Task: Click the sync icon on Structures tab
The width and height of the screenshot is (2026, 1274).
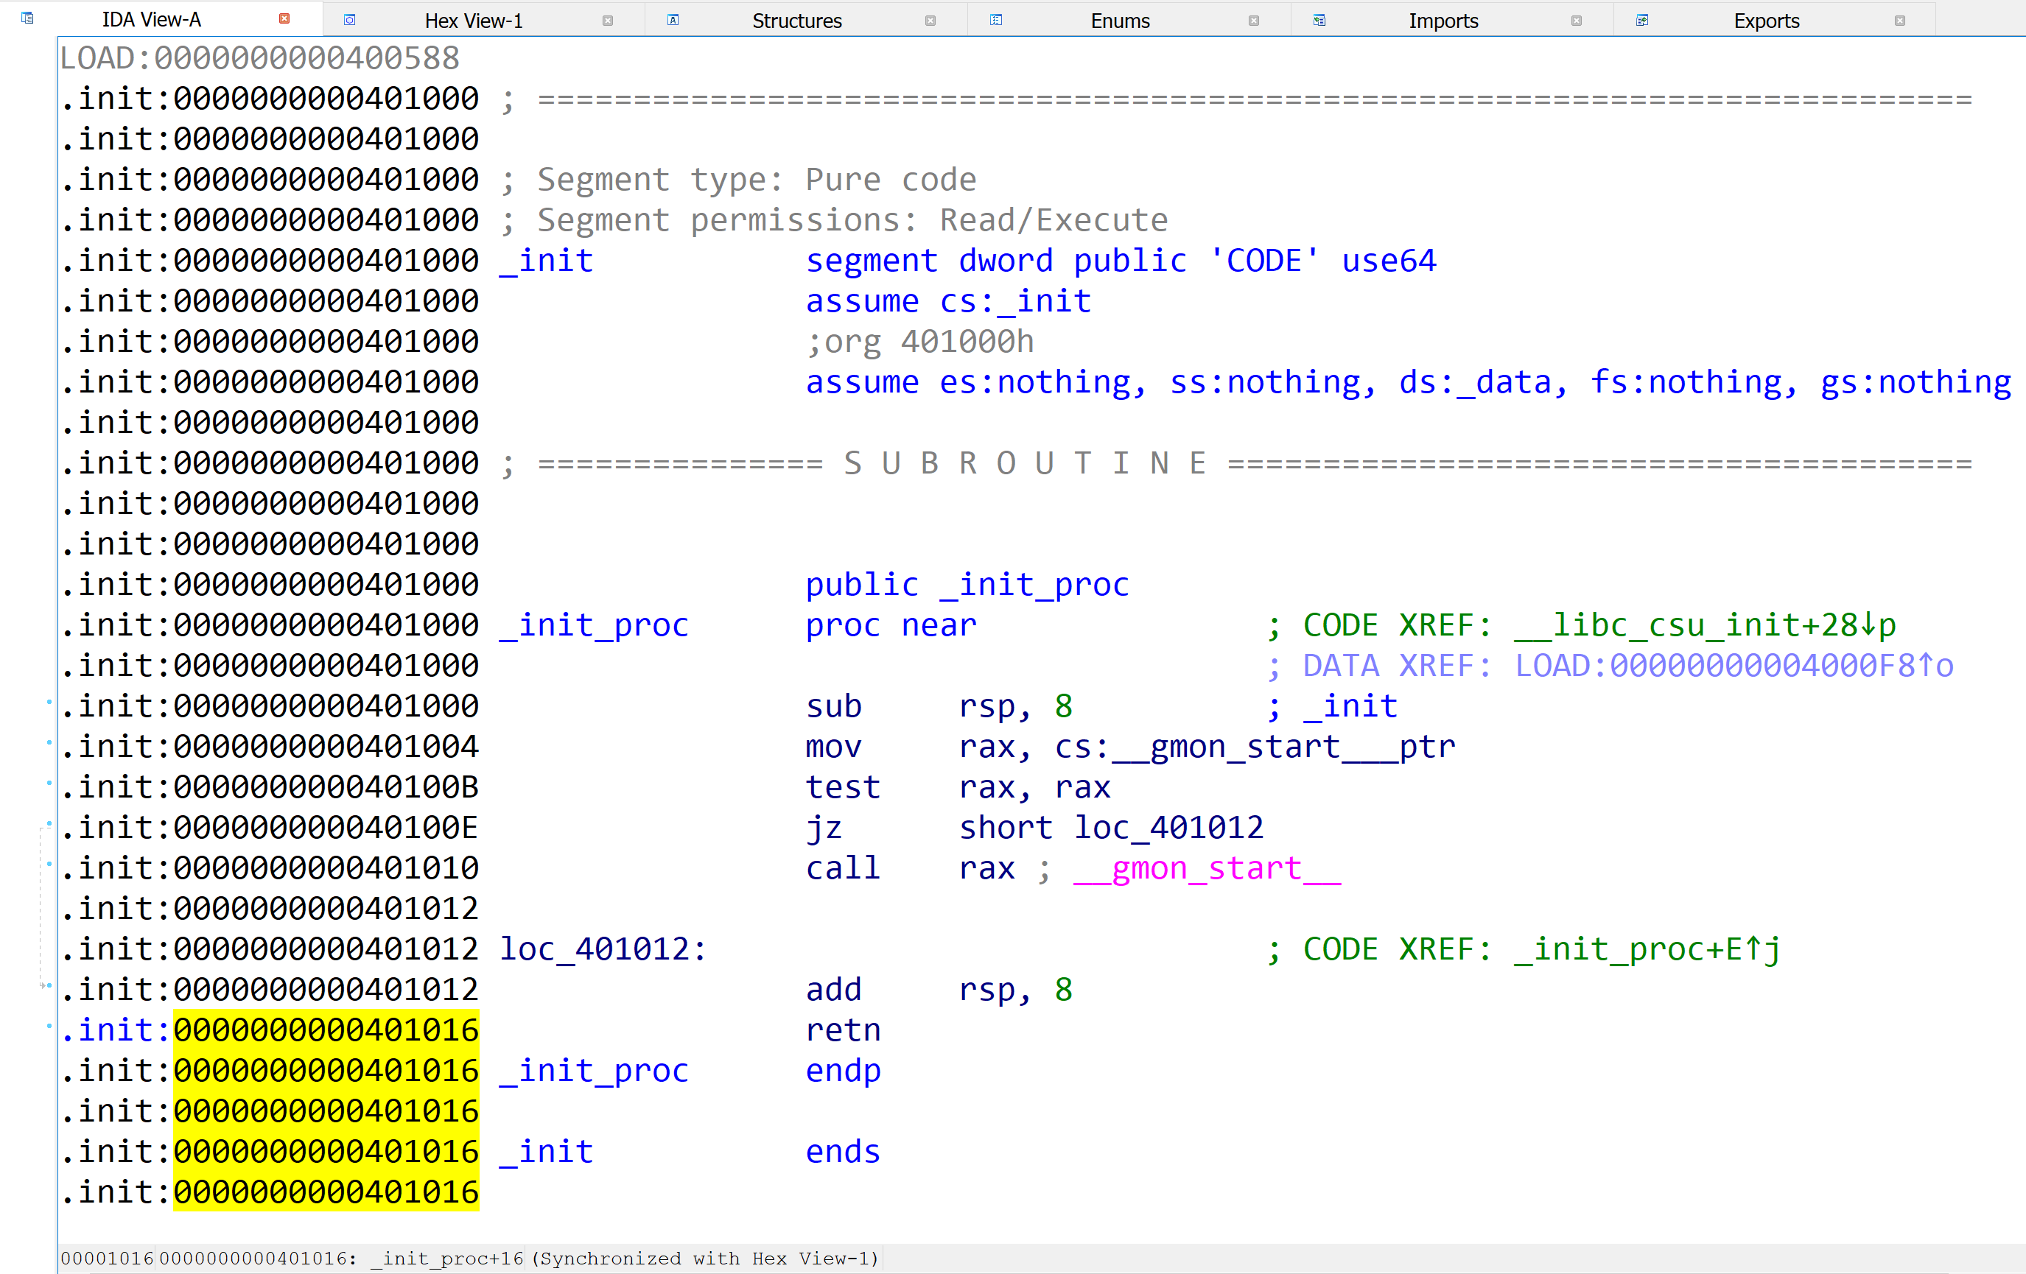Action: point(673,18)
